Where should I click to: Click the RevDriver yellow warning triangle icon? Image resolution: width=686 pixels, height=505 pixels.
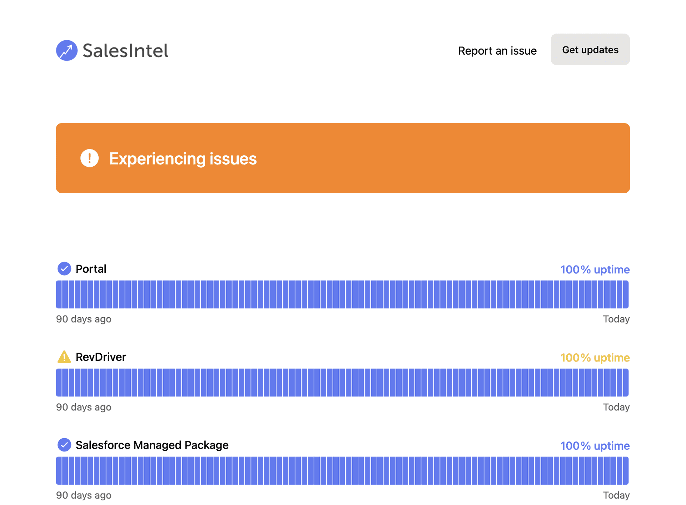point(64,357)
